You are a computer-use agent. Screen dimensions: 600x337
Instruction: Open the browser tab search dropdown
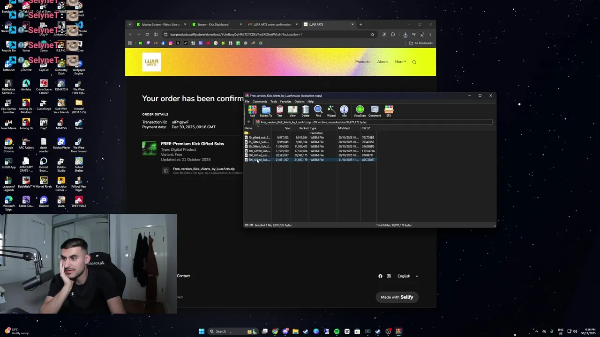coord(130,24)
